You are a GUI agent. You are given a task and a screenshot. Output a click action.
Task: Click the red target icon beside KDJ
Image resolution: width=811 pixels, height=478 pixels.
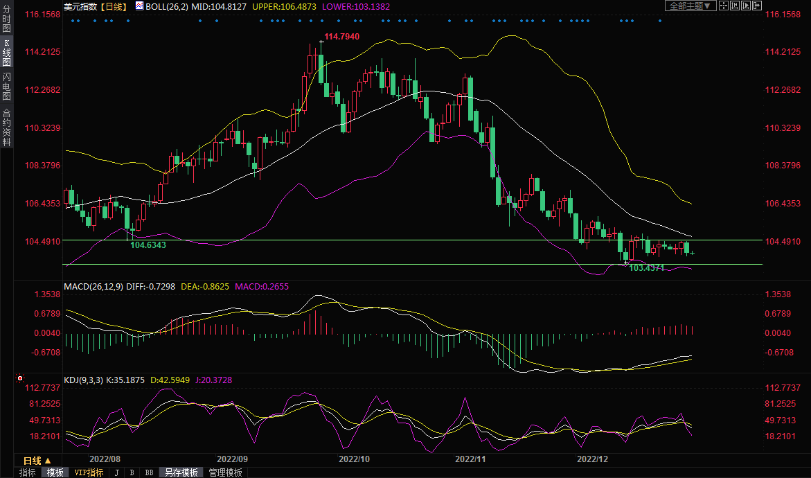(x=19, y=379)
